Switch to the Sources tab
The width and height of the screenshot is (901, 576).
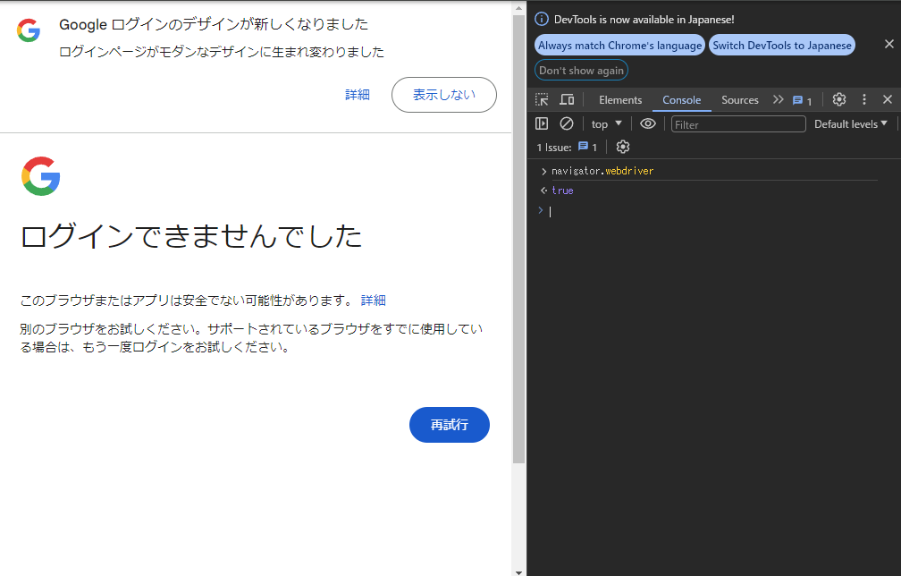pyautogui.click(x=739, y=100)
